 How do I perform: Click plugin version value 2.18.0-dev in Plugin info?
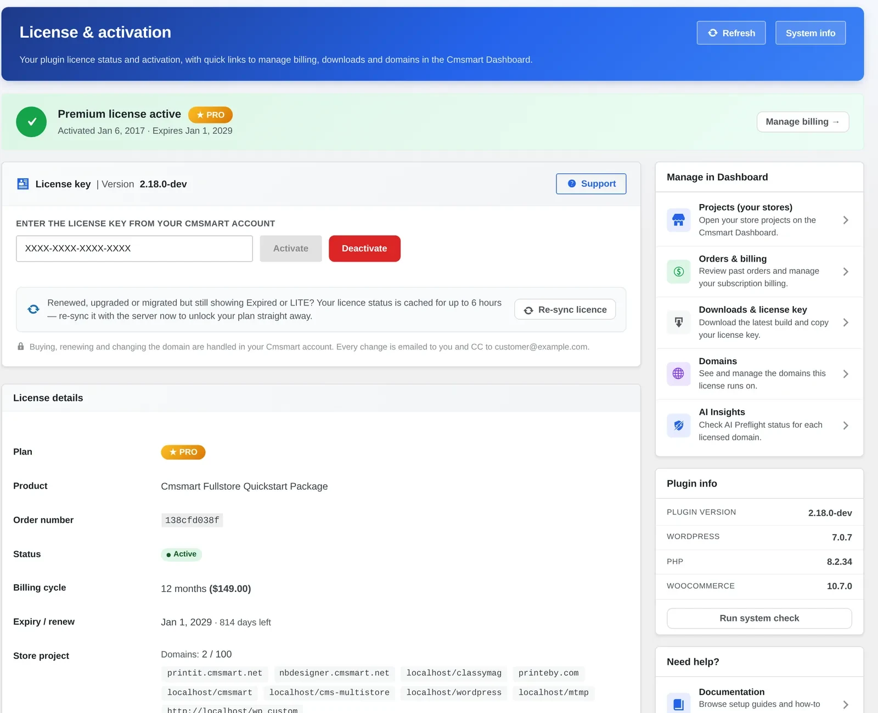(830, 513)
